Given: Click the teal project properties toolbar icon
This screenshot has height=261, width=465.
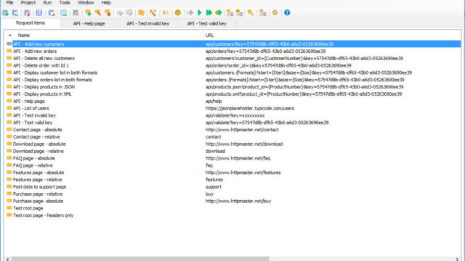Looking at the screenshot, I should click(63, 13).
